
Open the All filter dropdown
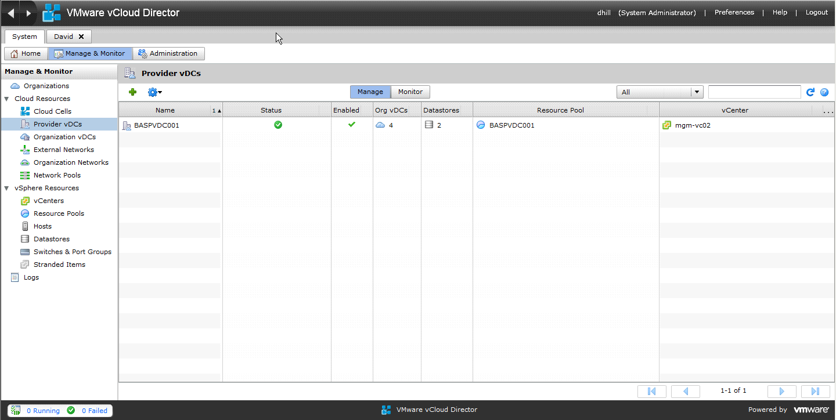[660, 92]
